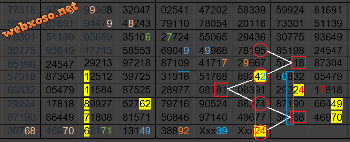This screenshot has height=142, width=350.
Task: Select the cell showing 38892
Action: (175, 131)
